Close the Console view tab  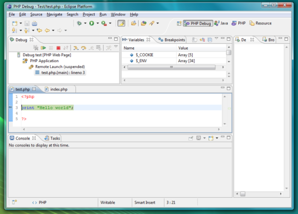pyautogui.click(x=34, y=138)
